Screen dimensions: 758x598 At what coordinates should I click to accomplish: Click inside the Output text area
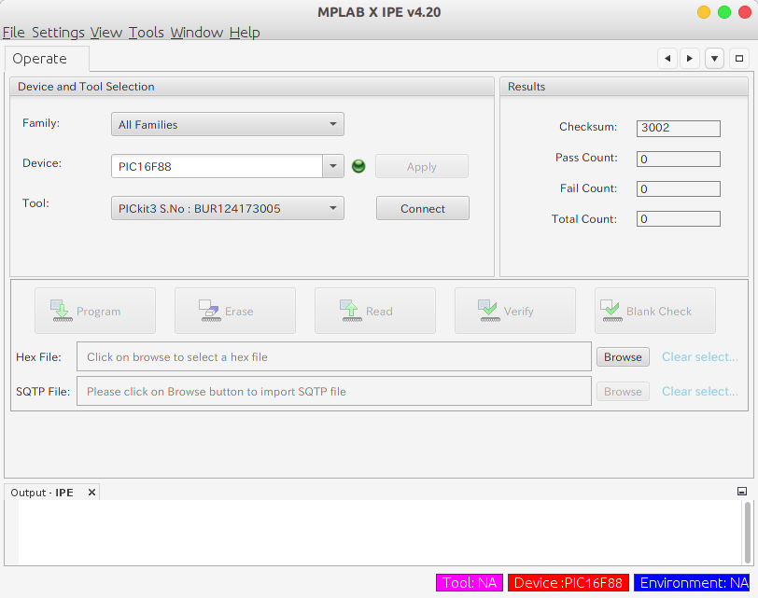point(380,533)
